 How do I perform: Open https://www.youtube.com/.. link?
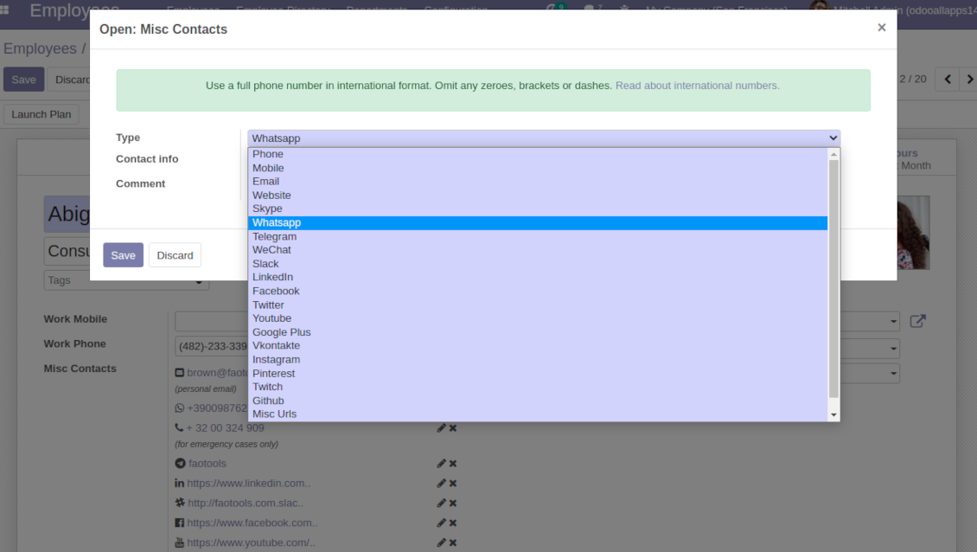tap(251, 542)
